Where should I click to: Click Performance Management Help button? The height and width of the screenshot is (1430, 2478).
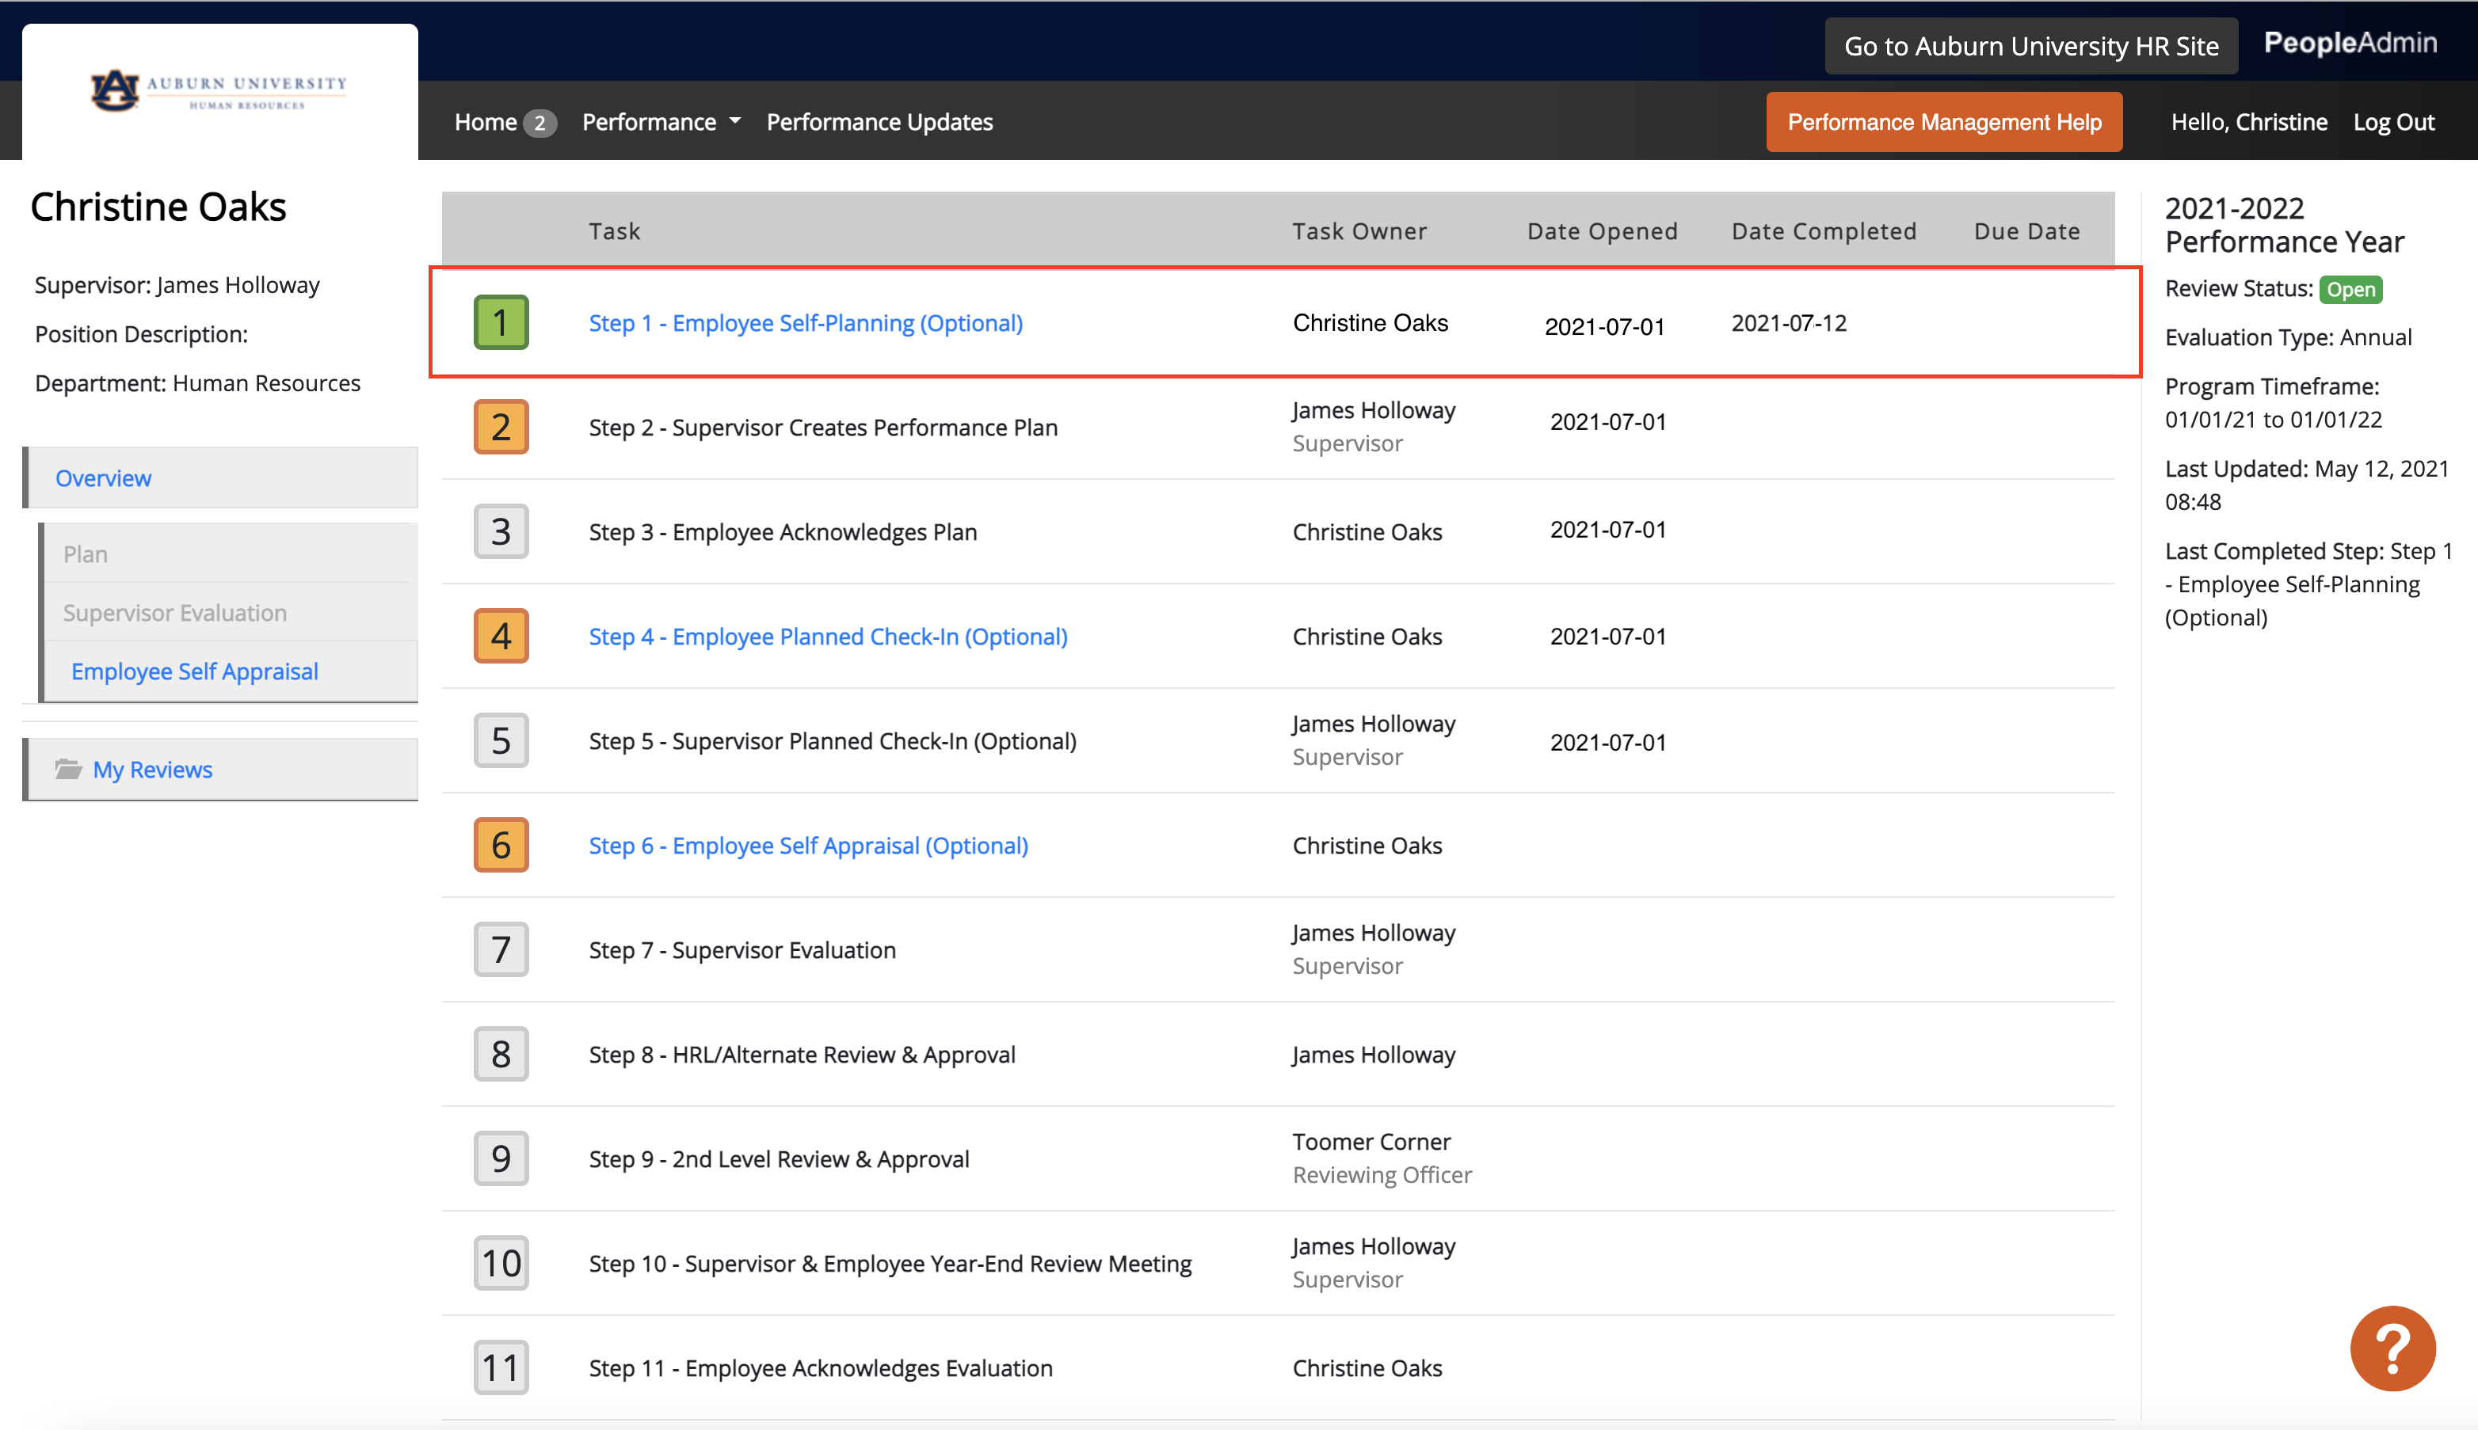[1945, 122]
